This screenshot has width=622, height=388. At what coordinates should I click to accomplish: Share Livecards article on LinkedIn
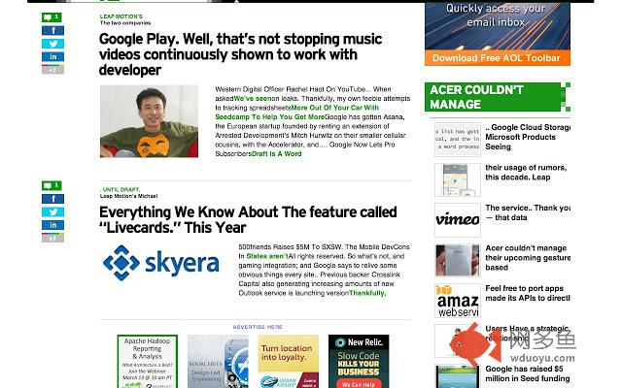[52, 225]
